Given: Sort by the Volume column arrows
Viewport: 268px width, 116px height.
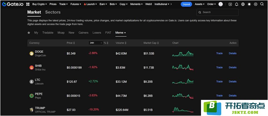Looking at the screenshot, I should (x=126, y=43).
